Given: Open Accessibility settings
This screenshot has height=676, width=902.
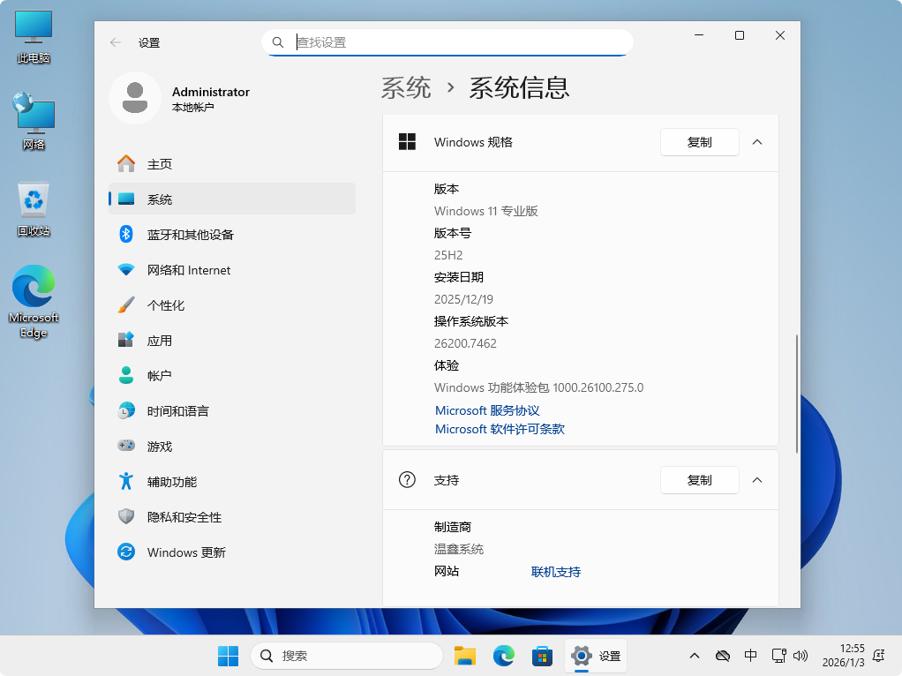Looking at the screenshot, I should point(171,482).
